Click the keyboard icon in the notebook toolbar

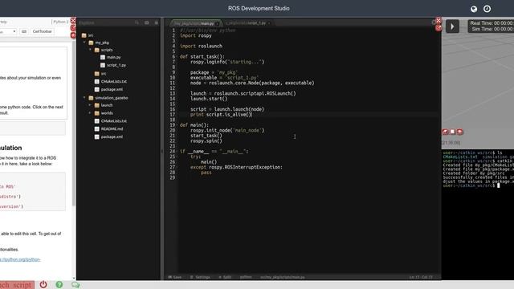click(x=24, y=31)
